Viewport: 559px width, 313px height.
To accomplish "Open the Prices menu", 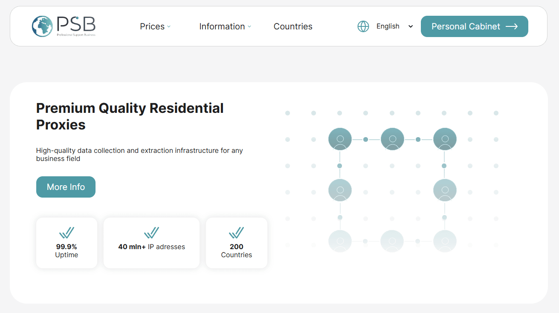I will point(152,26).
